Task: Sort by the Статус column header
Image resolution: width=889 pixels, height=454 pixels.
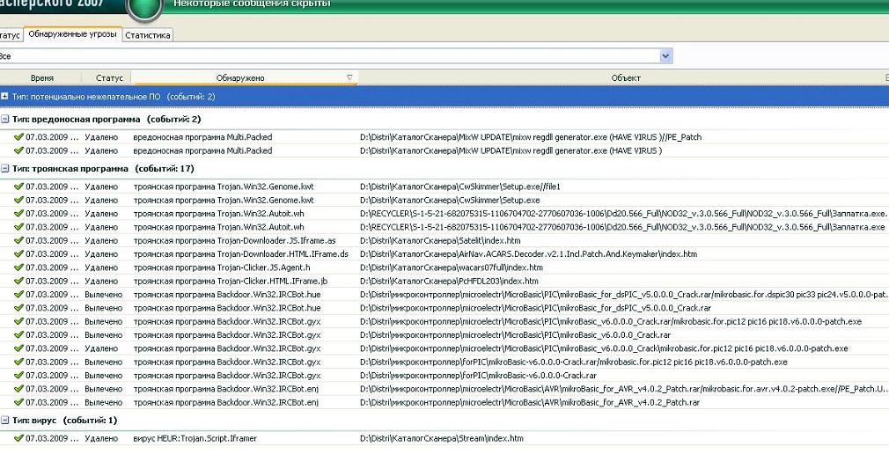Action: coord(109,78)
